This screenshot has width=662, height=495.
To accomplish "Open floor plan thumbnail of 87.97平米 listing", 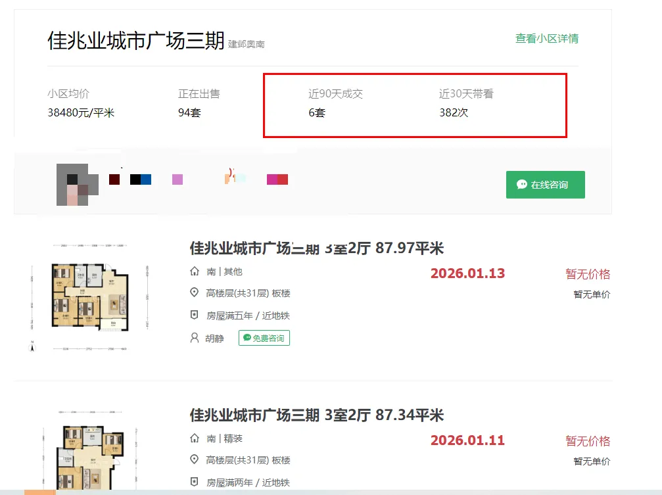I will coord(90,296).
